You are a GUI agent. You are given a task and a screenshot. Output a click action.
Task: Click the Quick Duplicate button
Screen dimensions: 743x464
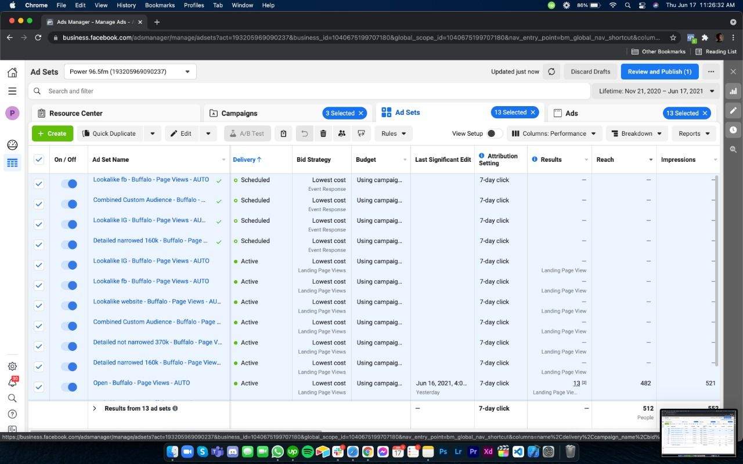point(110,133)
